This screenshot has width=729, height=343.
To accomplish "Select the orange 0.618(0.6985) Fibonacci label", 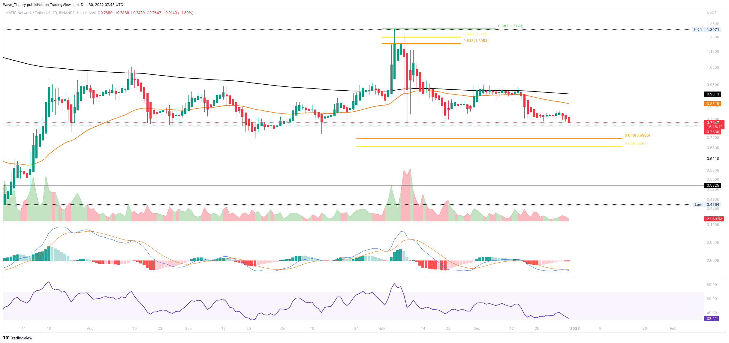I will pyautogui.click(x=637, y=135).
